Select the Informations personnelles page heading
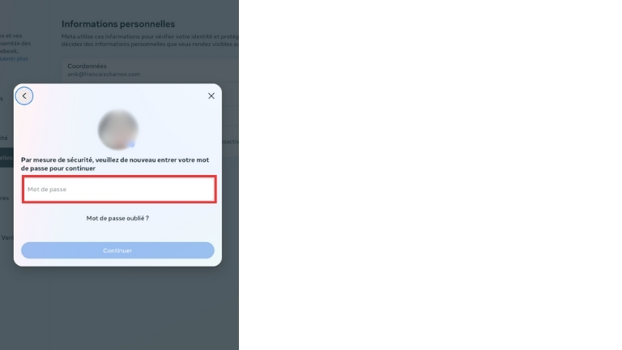 pos(118,23)
